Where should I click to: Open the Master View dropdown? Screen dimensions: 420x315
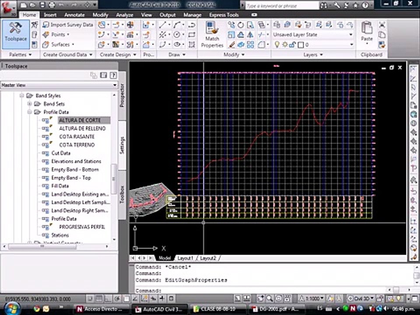coord(59,85)
